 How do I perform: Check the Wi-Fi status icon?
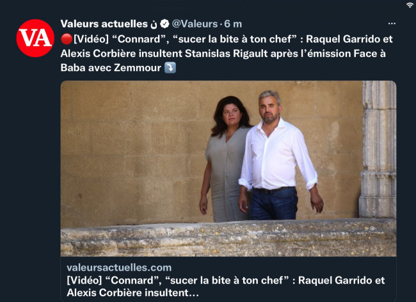[410, 5]
